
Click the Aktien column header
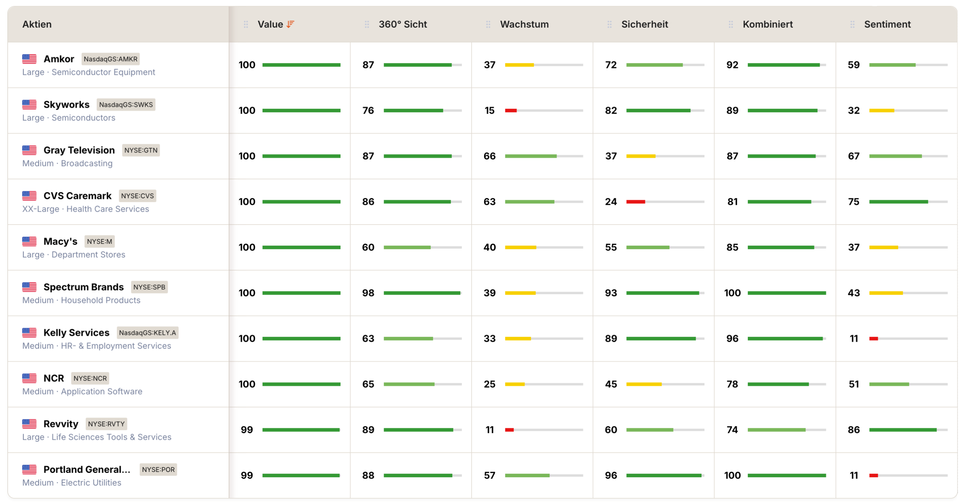coord(37,24)
